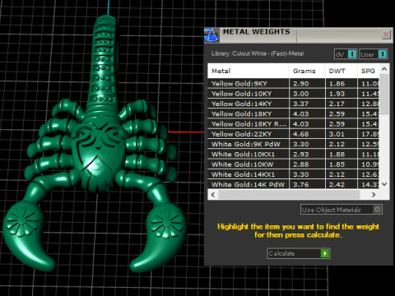Image resolution: width=395 pixels, height=296 pixels.
Task: Click the horizontal scroll right arrow
Action: pyautogui.click(x=374, y=195)
